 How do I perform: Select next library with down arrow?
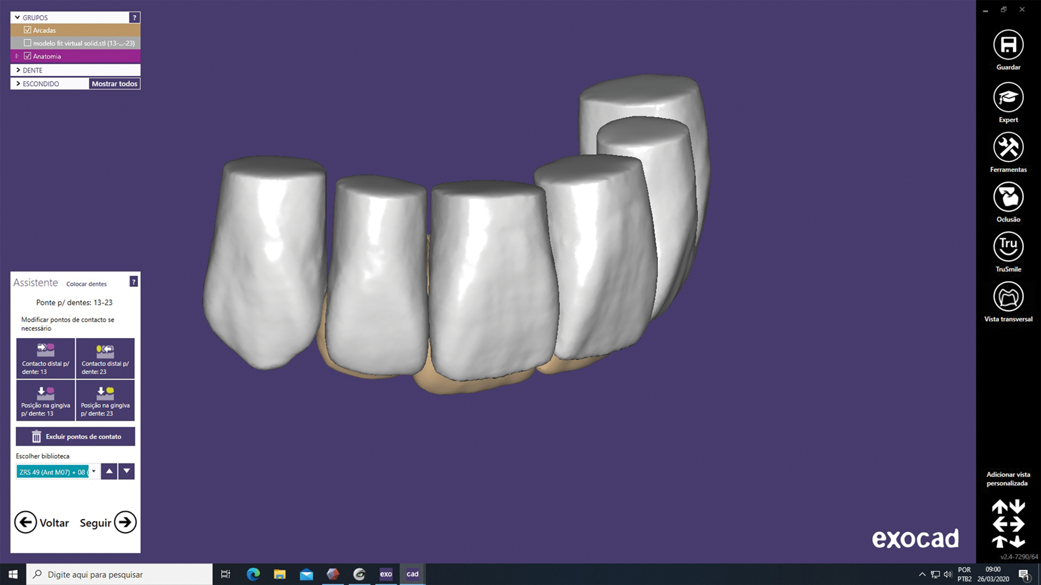126,471
